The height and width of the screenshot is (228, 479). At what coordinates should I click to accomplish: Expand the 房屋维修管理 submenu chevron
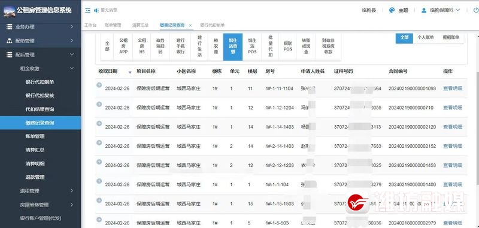72,205
